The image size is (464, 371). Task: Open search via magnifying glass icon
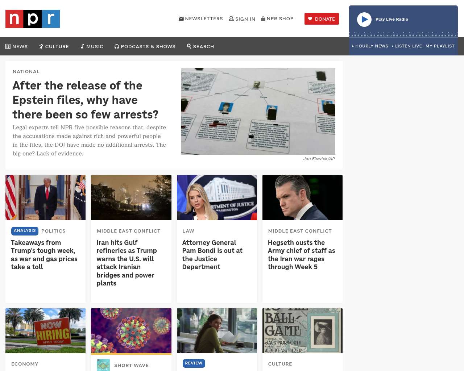pyautogui.click(x=189, y=46)
